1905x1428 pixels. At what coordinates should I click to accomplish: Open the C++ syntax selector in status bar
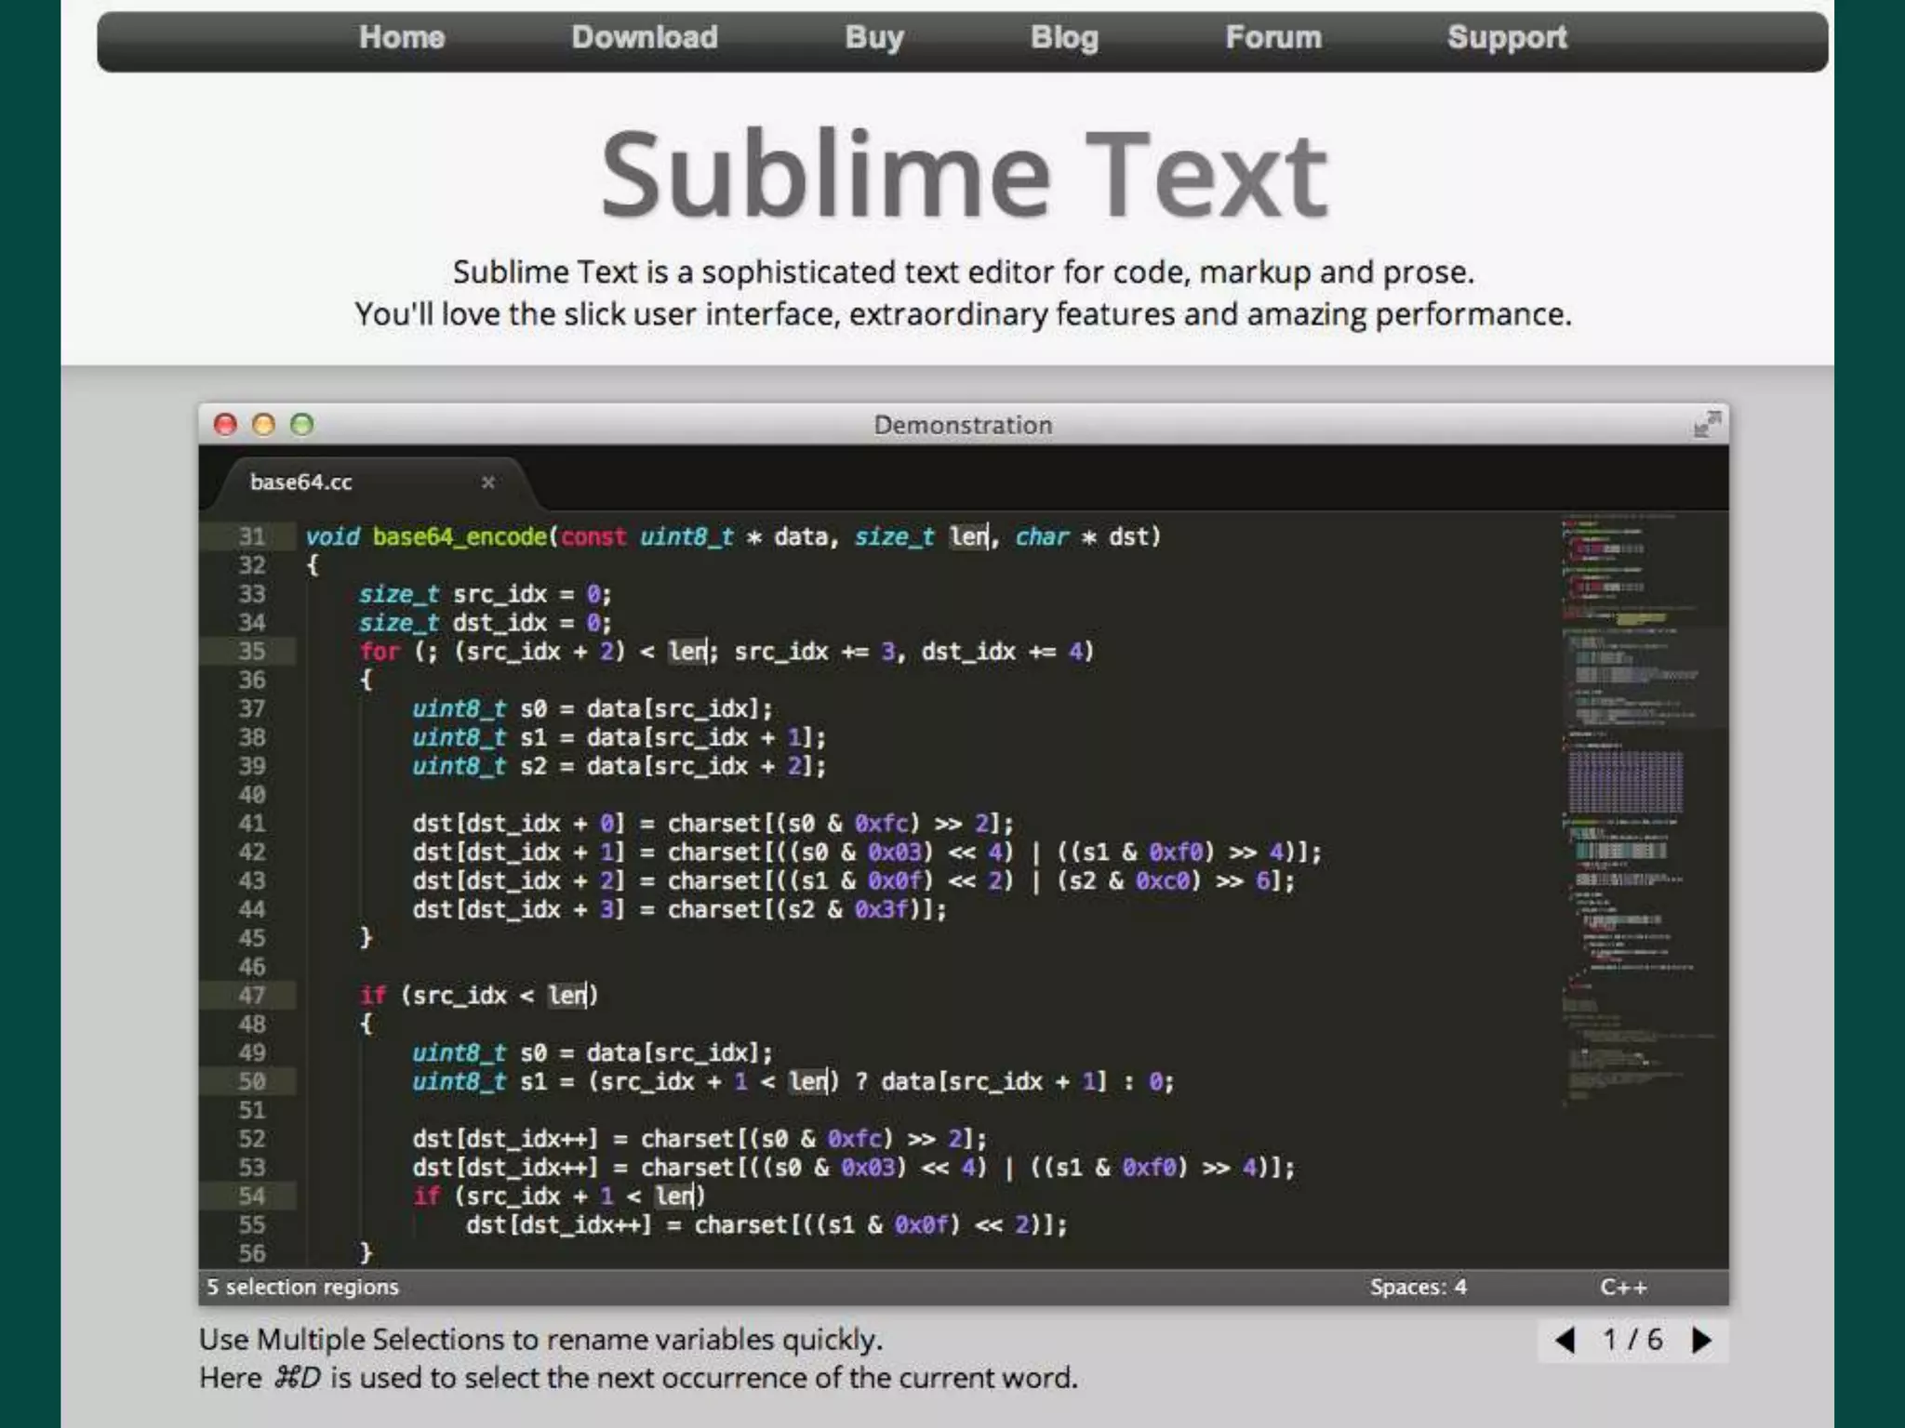(x=1623, y=1287)
